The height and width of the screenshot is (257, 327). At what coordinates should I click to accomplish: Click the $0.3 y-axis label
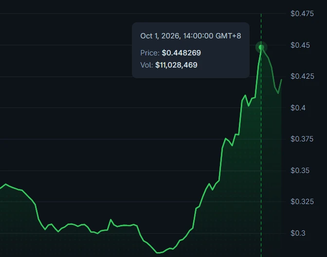coord(298,233)
